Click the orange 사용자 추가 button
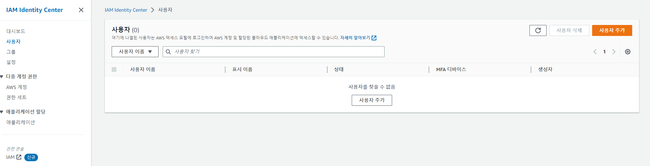This screenshot has width=650, height=166. 612,30
